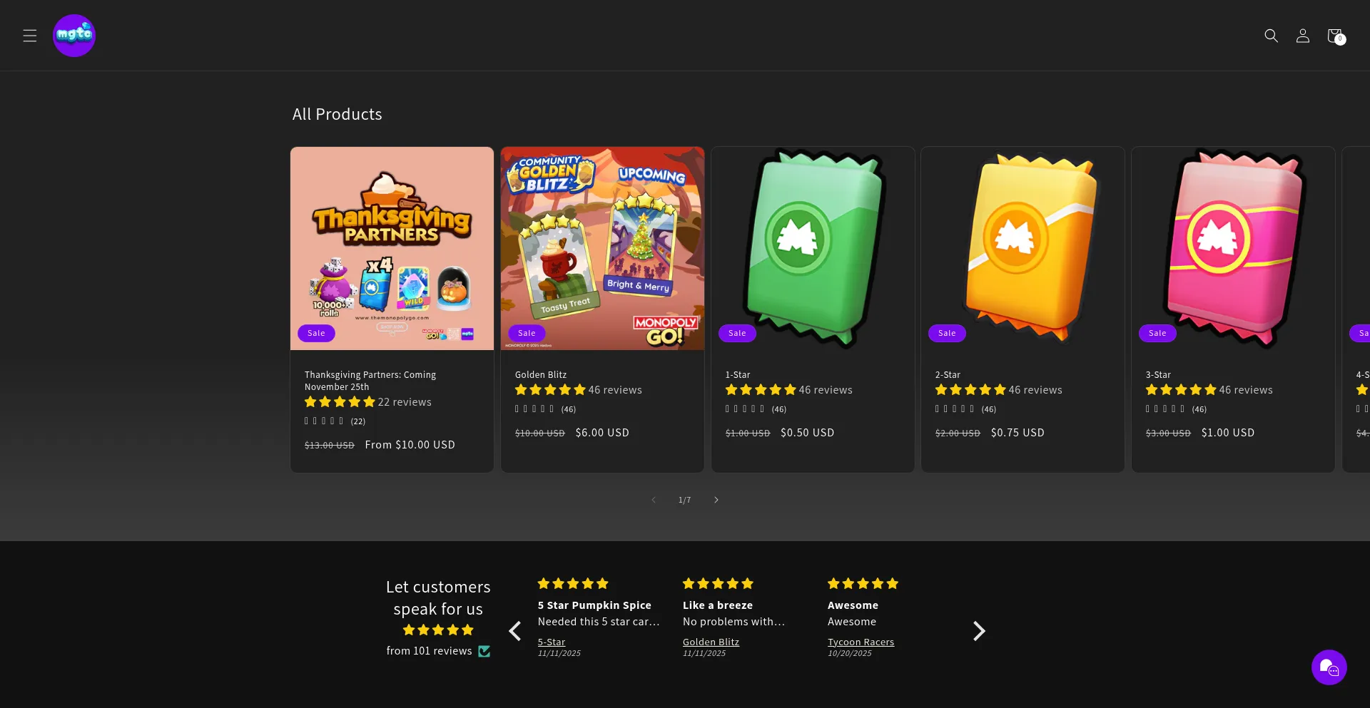This screenshot has width=1370, height=708.
Task: Open the shopping cart icon
Action: coord(1334,36)
